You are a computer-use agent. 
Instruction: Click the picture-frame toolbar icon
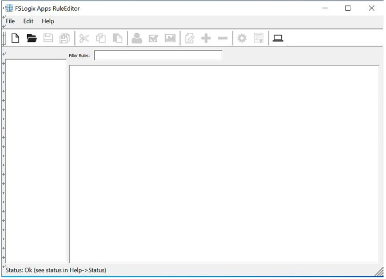pyautogui.click(x=170, y=38)
